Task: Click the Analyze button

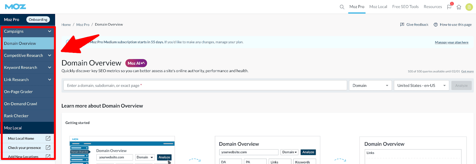Action: point(461,86)
